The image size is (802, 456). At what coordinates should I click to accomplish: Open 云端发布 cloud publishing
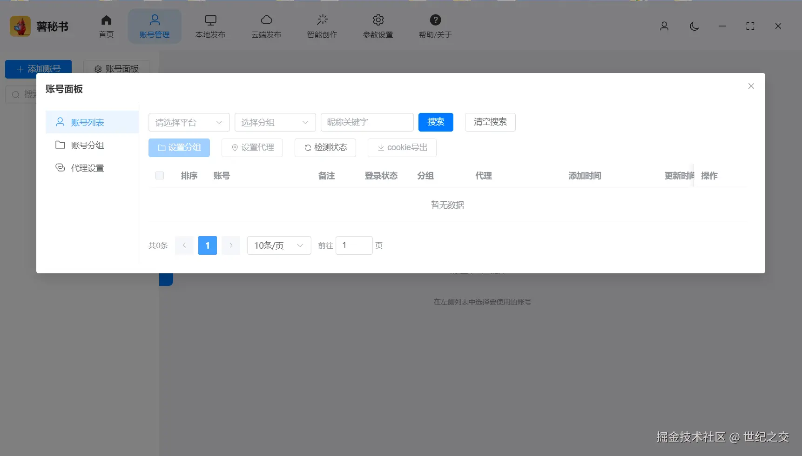(x=266, y=26)
